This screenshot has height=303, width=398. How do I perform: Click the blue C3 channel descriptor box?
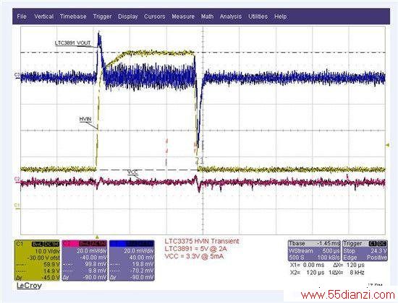tap(132, 260)
